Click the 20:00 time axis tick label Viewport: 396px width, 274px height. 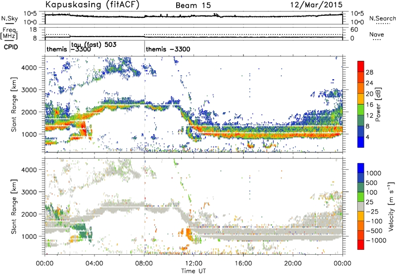(x=293, y=264)
